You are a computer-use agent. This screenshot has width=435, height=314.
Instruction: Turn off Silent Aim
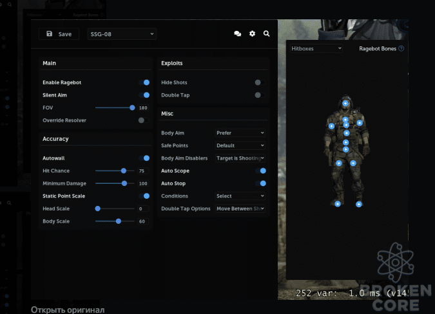[x=144, y=95]
